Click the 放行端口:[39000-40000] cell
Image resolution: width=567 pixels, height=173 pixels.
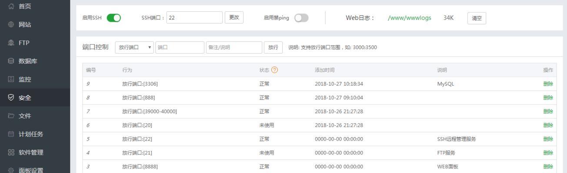tap(150, 112)
